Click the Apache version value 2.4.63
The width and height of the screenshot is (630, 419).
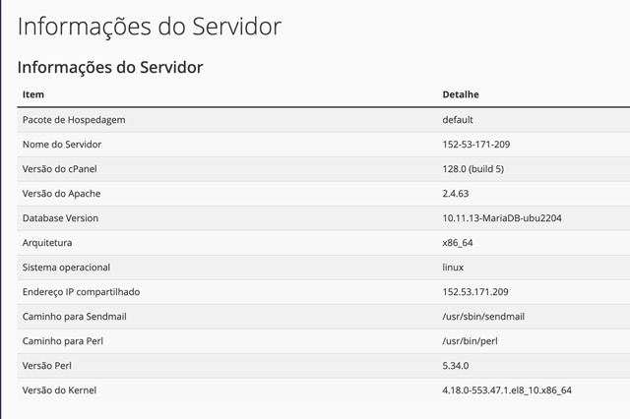coord(456,194)
